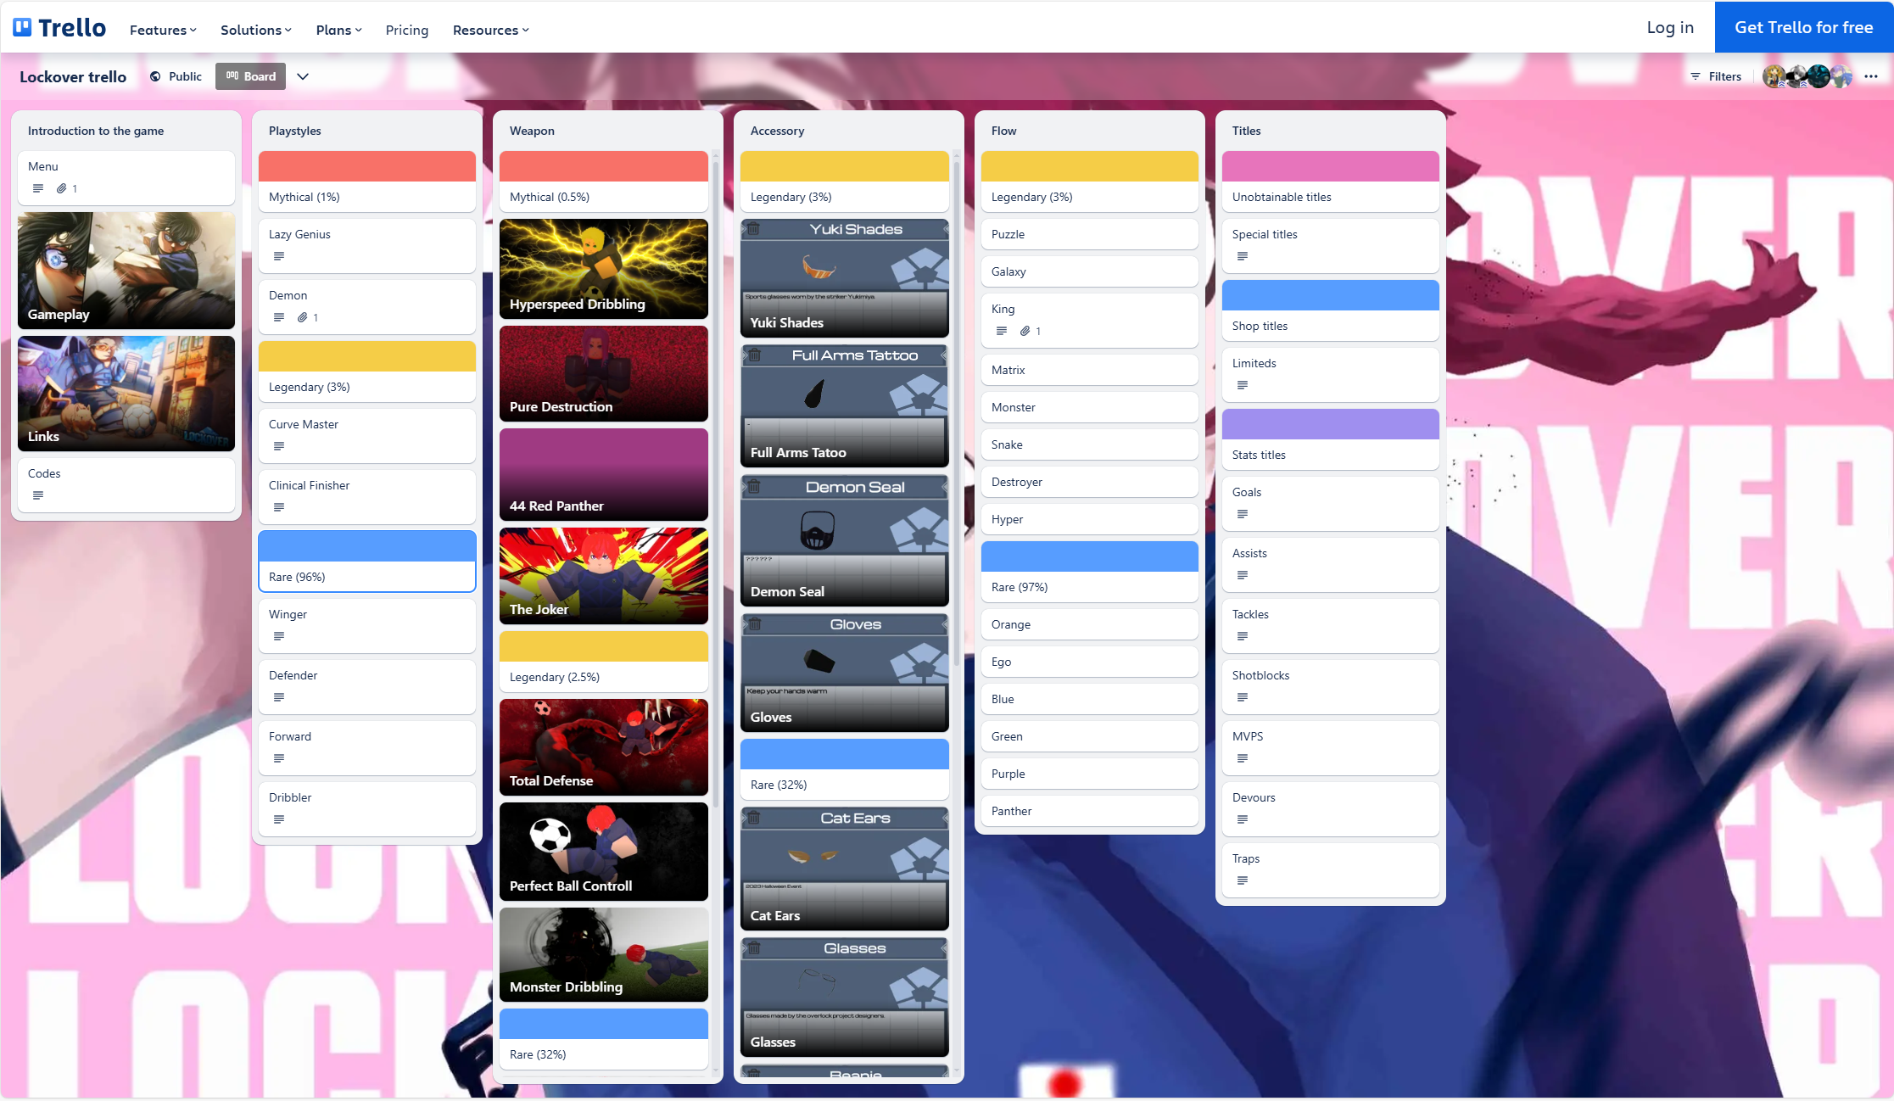Open the Gameplay thumbnail card
This screenshot has height=1101, width=1894.
(126, 270)
